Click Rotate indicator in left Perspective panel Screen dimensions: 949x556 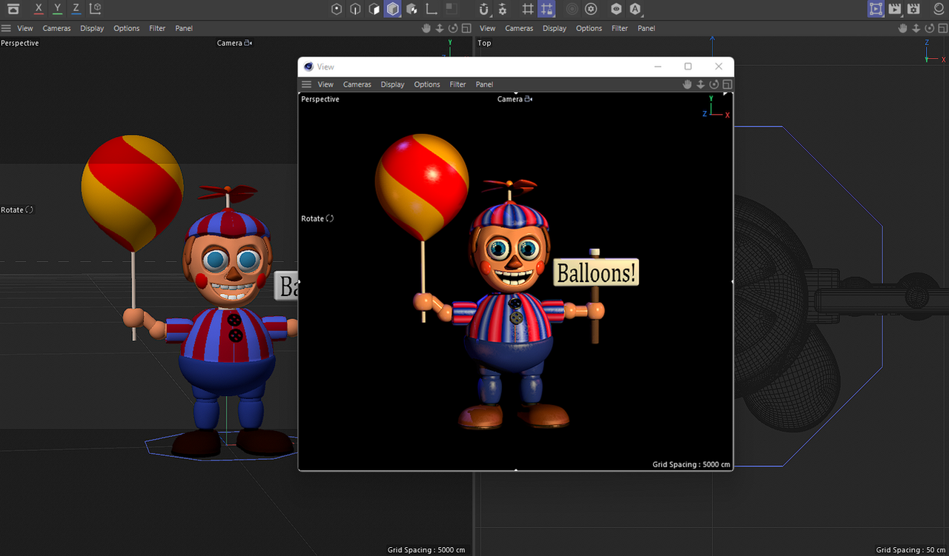[x=17, y=210]
